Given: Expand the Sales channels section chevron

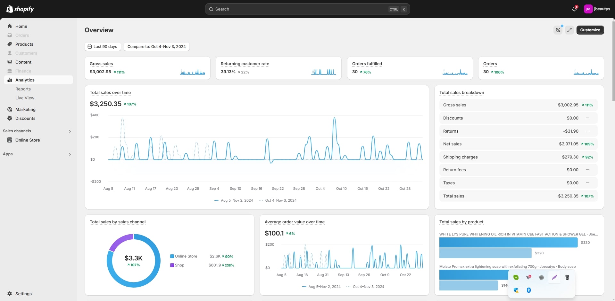Looking at the screenshot, I should [x=70, y=131].
